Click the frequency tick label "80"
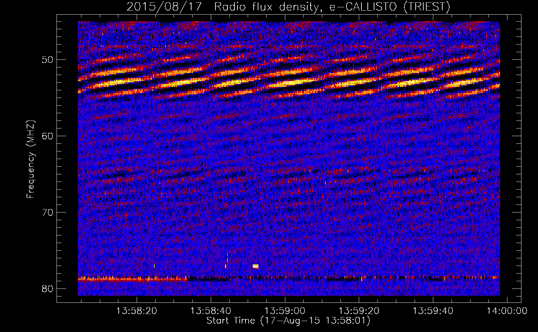 pos(48,289)
